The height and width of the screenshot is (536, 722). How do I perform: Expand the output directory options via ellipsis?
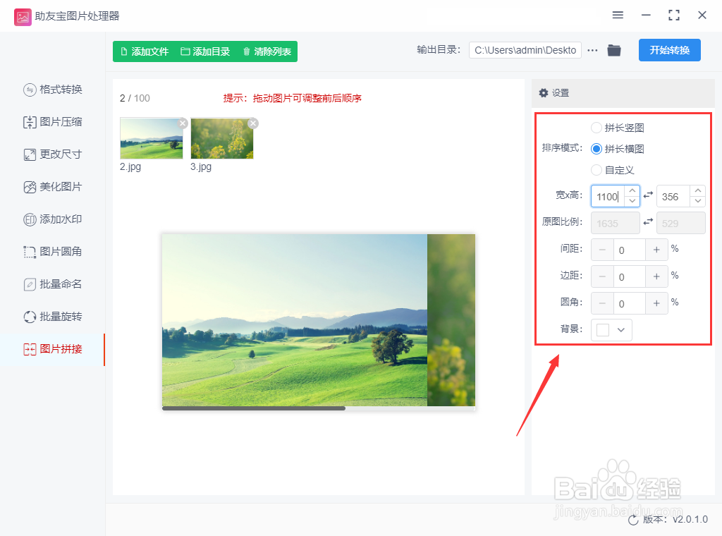click(x=592, y=50)
